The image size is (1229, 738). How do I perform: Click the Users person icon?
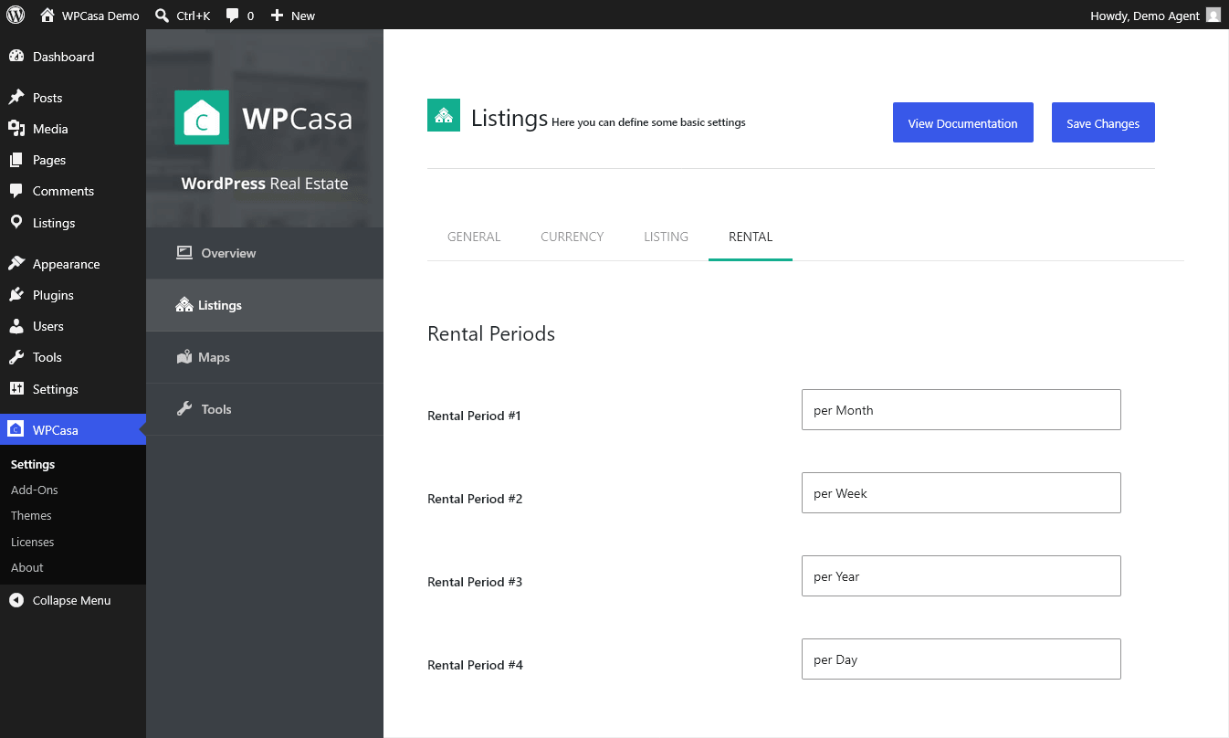16,326
